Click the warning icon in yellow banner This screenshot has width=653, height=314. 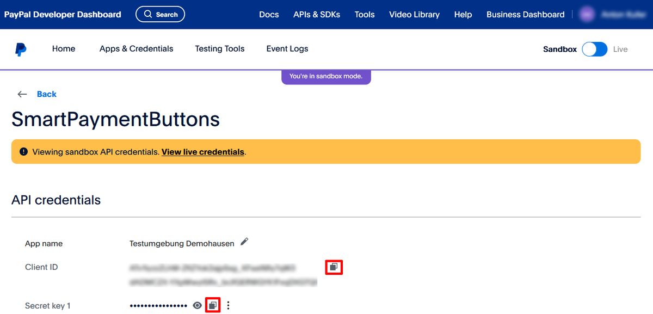[x=23, y=152]
